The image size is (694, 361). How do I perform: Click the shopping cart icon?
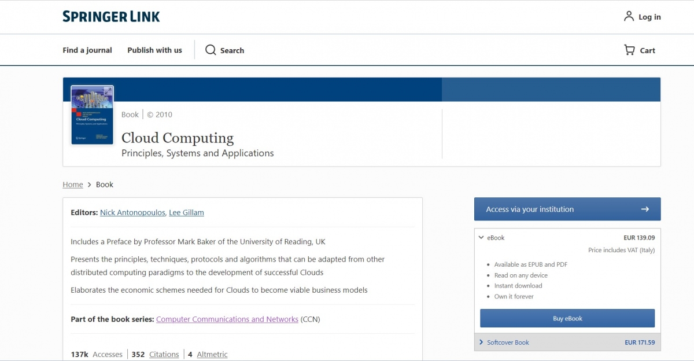[629, 50]
